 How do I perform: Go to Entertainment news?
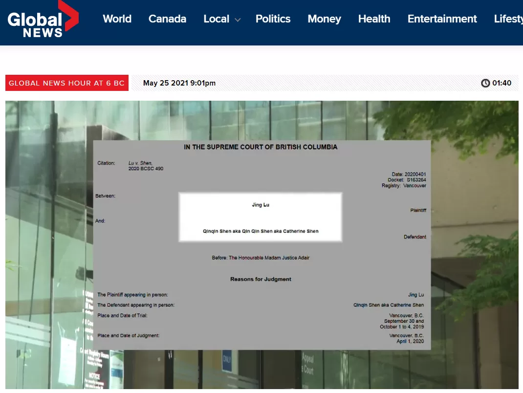tap(442, 19)
